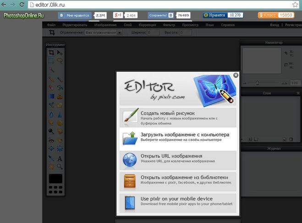
Task: Choose Загрузить изображение с компьютера
Action: [x=178, y=139]
